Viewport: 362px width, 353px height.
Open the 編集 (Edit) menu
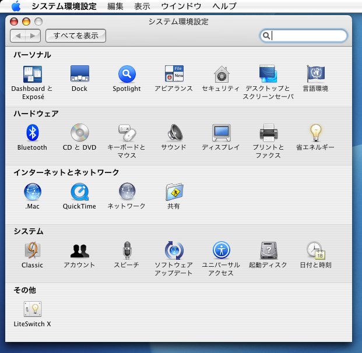[x=115, y=6]
